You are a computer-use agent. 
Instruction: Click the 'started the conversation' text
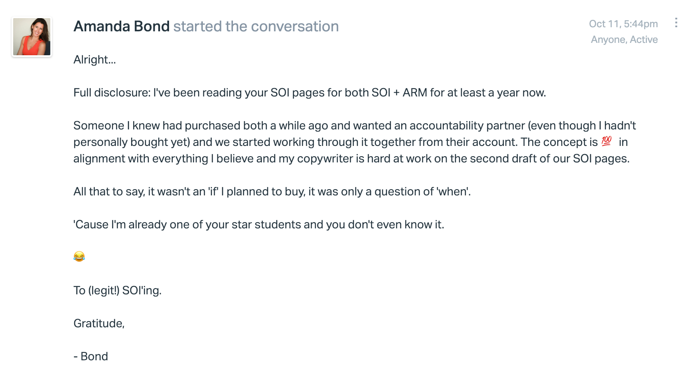[256, 26]
